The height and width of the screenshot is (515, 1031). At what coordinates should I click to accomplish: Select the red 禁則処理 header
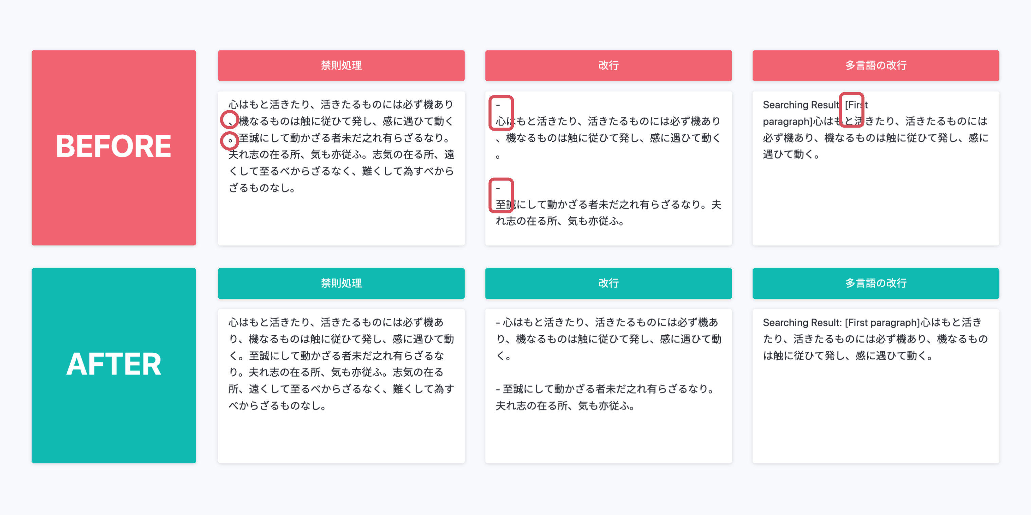[x=341, y=65]
